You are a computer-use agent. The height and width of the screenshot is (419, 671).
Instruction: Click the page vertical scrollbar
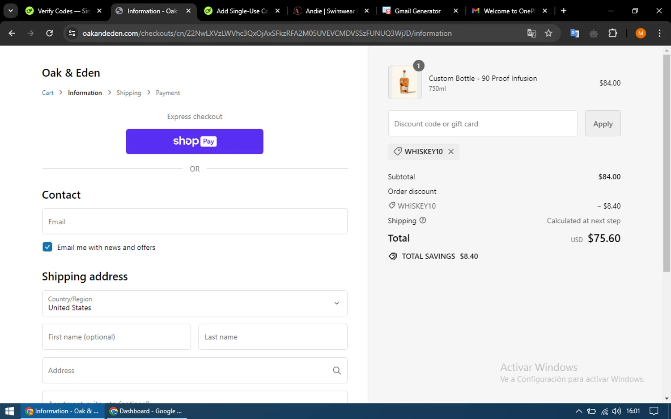(x=667, y=163)
